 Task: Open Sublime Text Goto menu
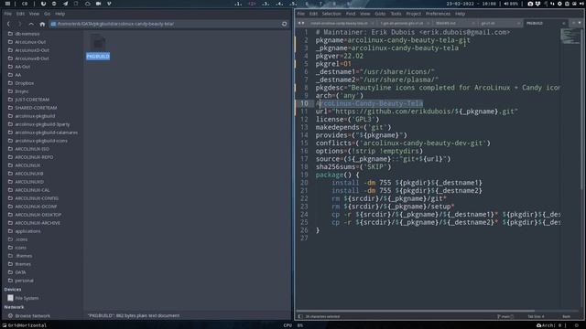380,14
